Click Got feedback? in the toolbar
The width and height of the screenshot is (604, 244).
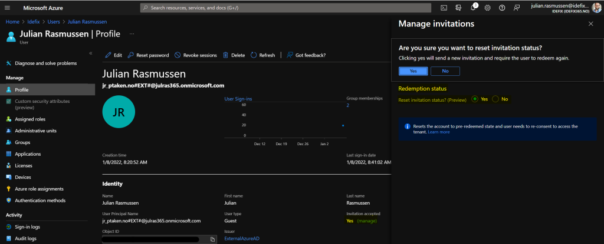pyautogui.click(x=306, y=55)
